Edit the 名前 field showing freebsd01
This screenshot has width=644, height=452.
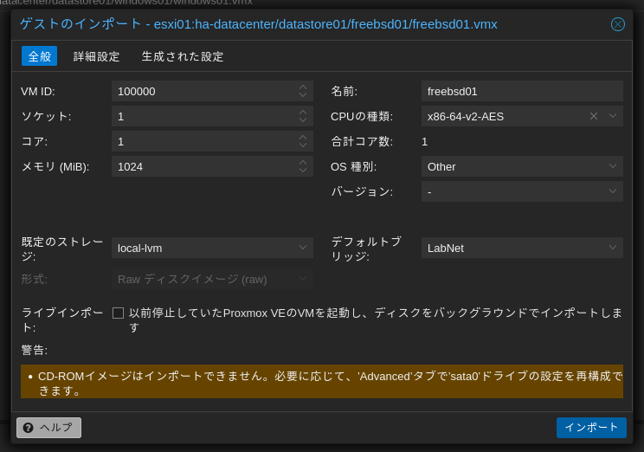click(522, 91)
